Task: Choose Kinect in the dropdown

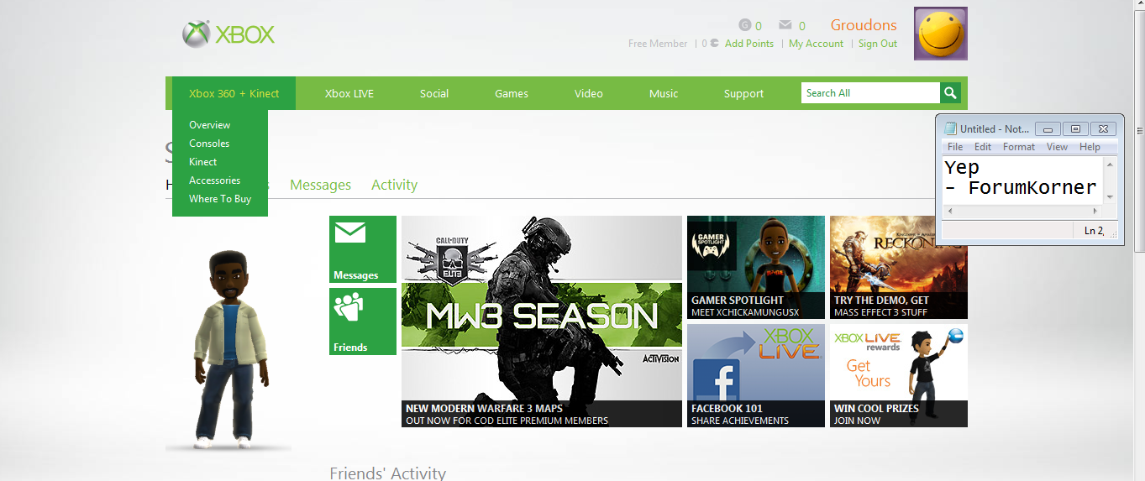Action: (x=203, y=162)
